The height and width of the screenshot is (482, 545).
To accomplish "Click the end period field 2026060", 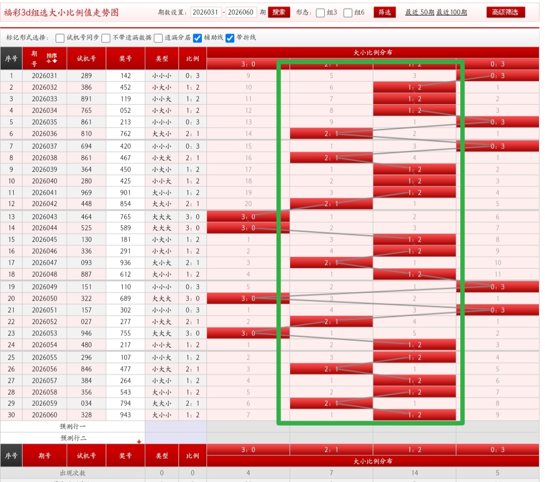I will click(x=241, y=13).
